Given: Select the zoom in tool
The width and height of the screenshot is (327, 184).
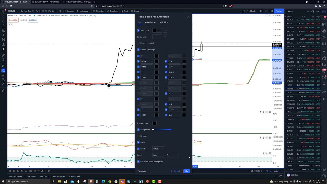Looking at the screenshot, I should [x=3, y=60].
